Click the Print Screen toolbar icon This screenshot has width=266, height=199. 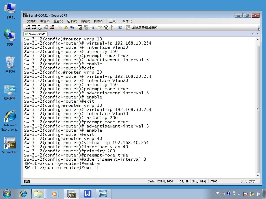(x=80, y=27)
